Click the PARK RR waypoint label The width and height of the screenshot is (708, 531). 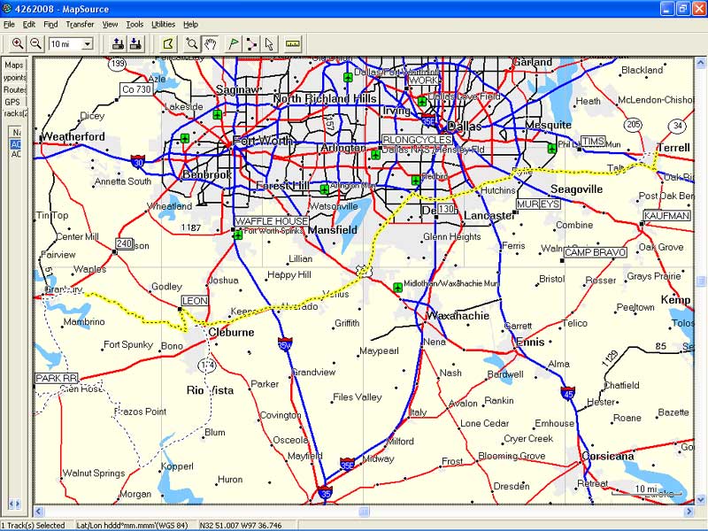57,378
